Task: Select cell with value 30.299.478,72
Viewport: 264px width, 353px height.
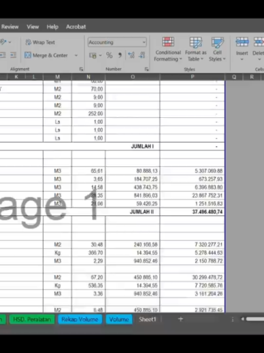Action: tap(193, 277)
